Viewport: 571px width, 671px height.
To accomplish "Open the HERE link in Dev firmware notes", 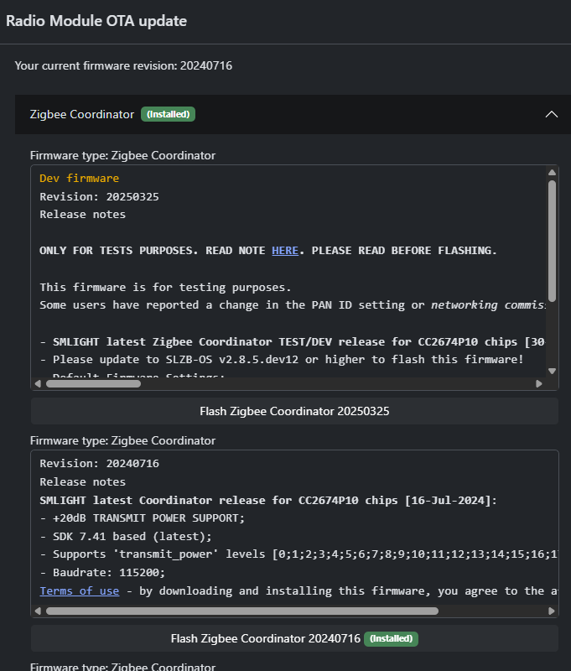I will point(285,250).
